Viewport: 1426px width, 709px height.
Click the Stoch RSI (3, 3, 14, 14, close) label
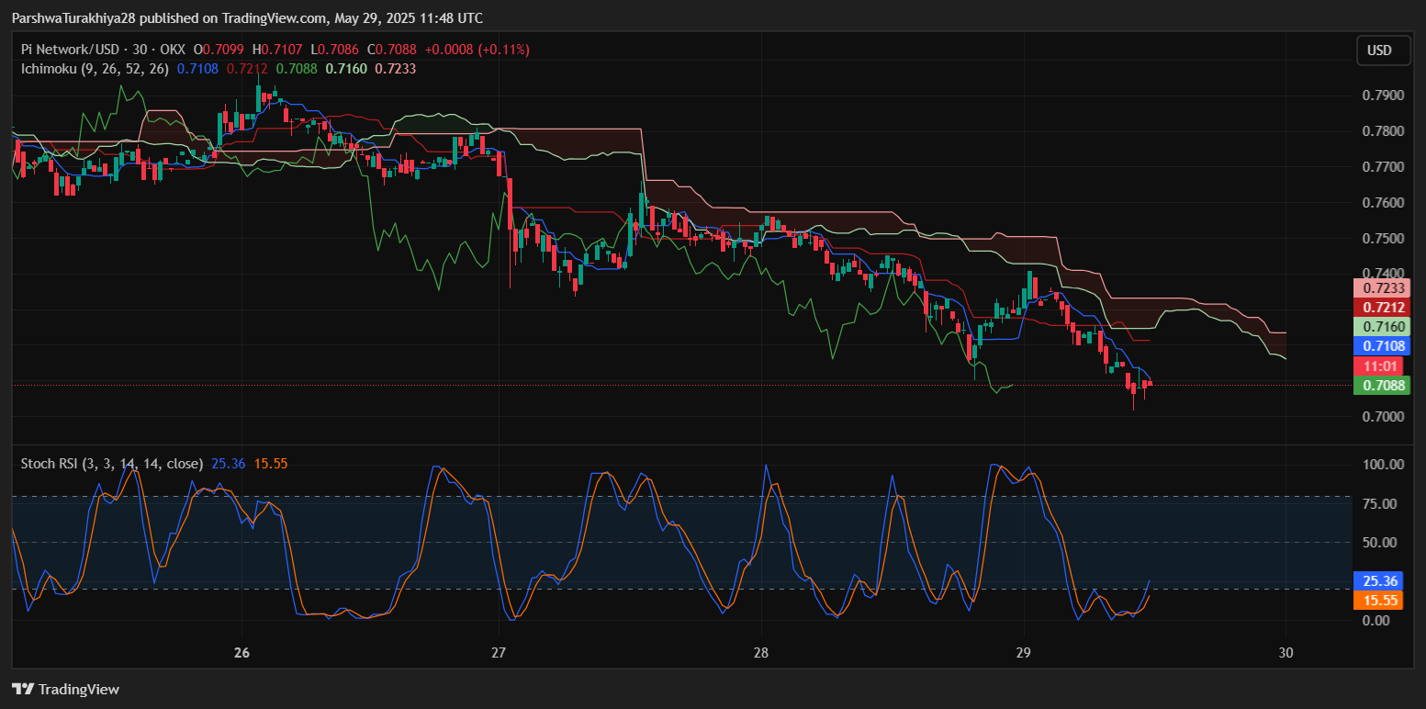tap(112, 464)
